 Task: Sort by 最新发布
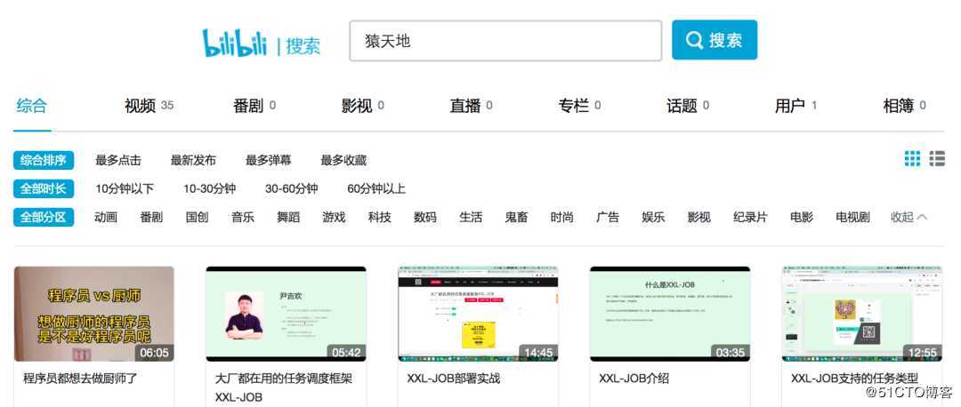193,160
